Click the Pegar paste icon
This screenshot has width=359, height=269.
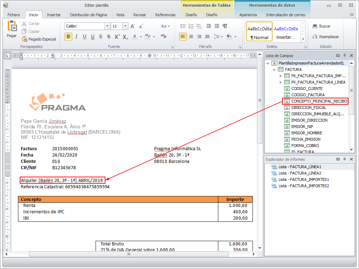(12, 29)
